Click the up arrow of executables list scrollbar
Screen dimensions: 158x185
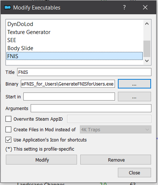(x=147, y=24)
